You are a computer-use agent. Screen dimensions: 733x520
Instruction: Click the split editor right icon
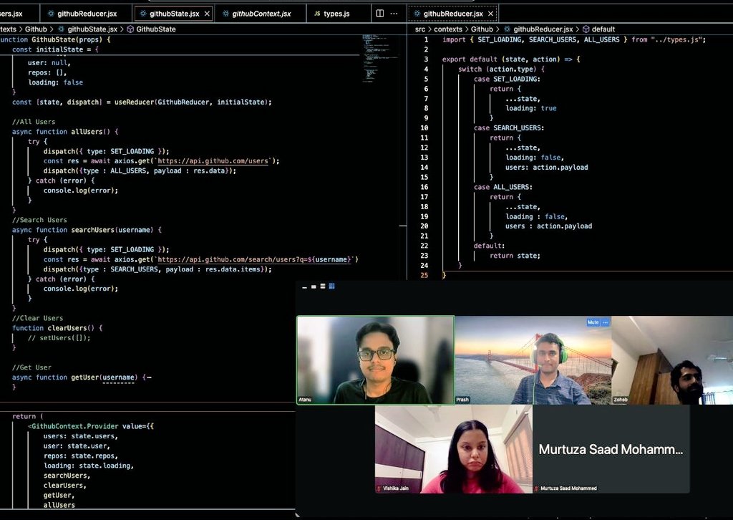380,14
